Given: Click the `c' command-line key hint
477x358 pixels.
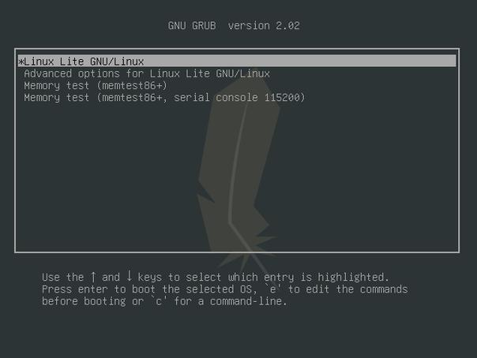Looking at the screenshot, I should point(159,301).
